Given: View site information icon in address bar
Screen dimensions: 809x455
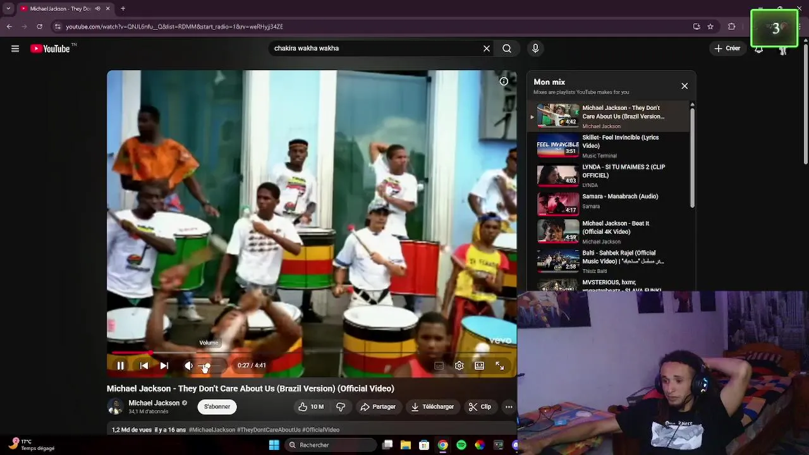Looking at the screenshot, I should [x=58, y=27].
